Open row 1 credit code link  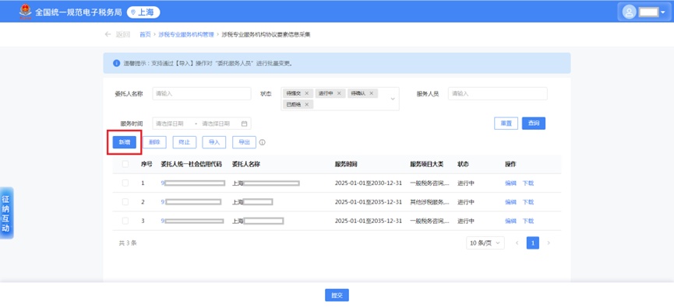tap(192, 183)
